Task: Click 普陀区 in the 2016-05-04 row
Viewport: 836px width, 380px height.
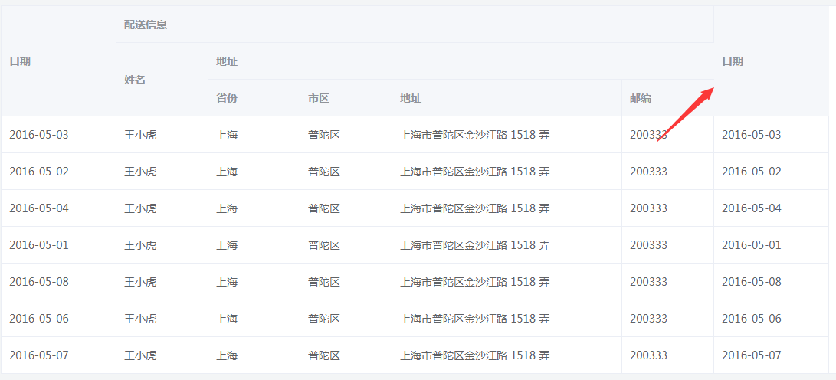Action: tap(323, 208)
